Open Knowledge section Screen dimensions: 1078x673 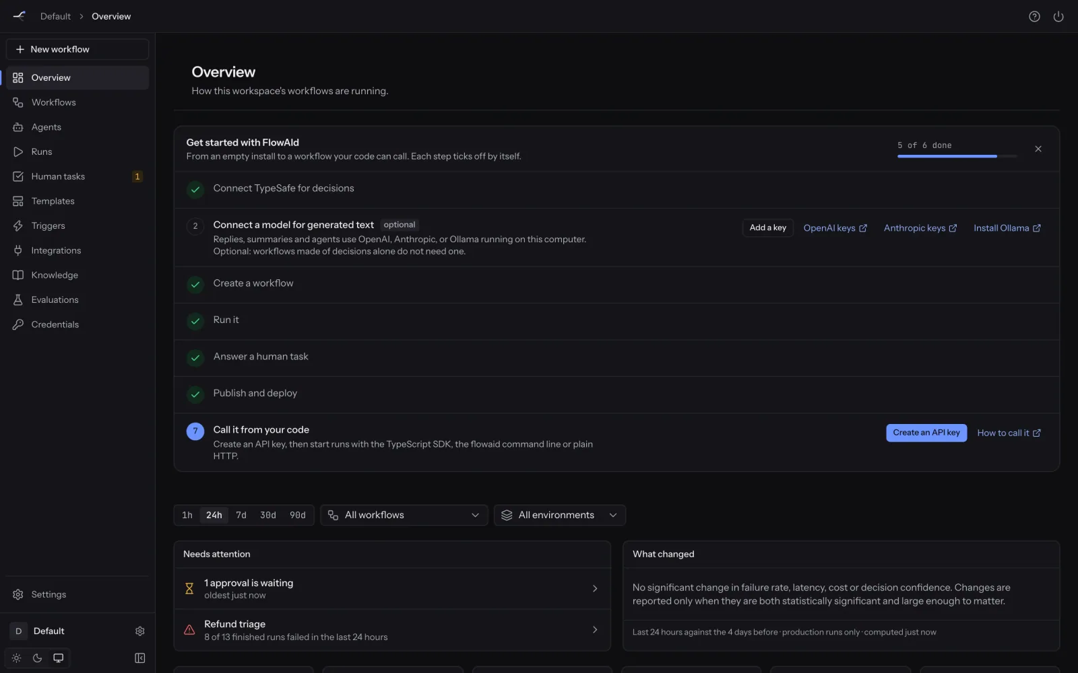coord(77,275)
